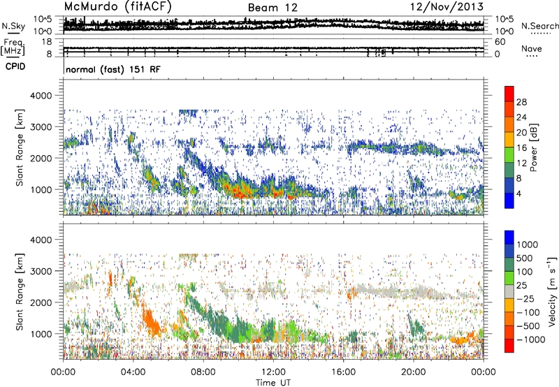Click the date '12/Nov/2013'
This screenshot has height=387, width=559.
coord(447,7)
